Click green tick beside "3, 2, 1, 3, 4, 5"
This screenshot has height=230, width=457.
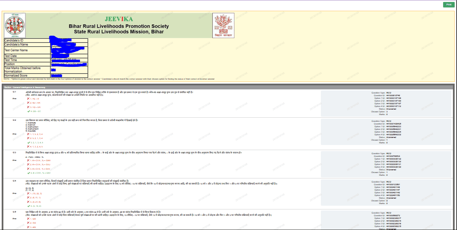coord(28,142)
